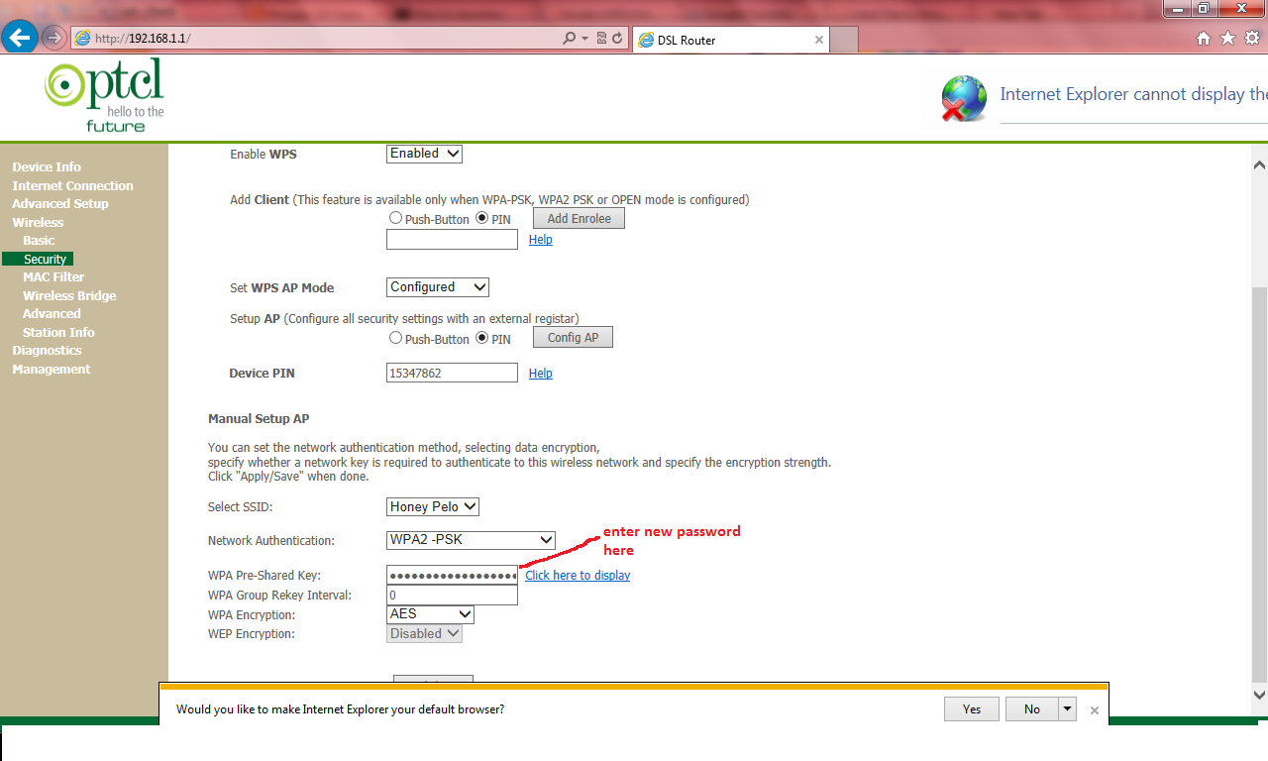1268x761 pixels.
Task: Click the browser Back navigation arrow
Action: click(x=20, y=37)
